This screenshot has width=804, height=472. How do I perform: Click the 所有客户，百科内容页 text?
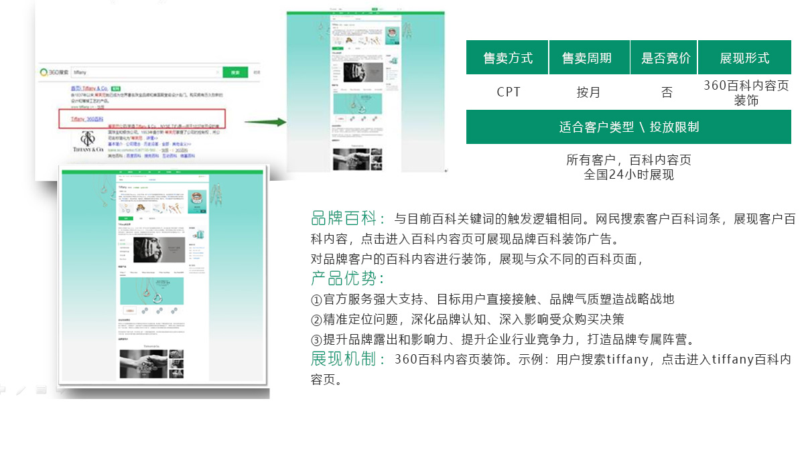(x=628, y=160)
